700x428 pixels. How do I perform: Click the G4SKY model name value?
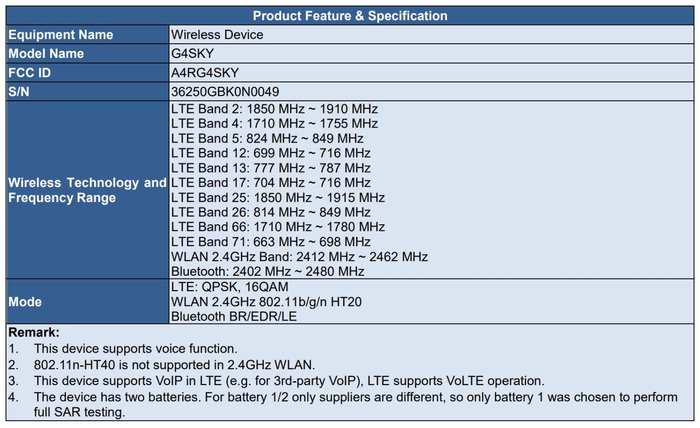click(192, 54)
